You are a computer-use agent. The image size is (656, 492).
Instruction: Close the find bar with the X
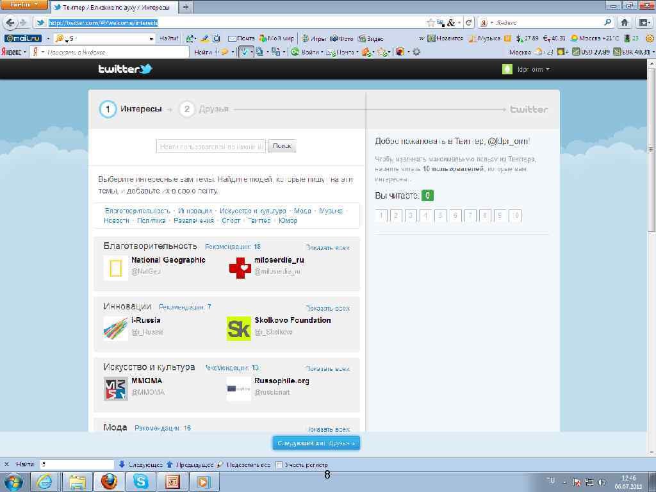click(6, 464)
